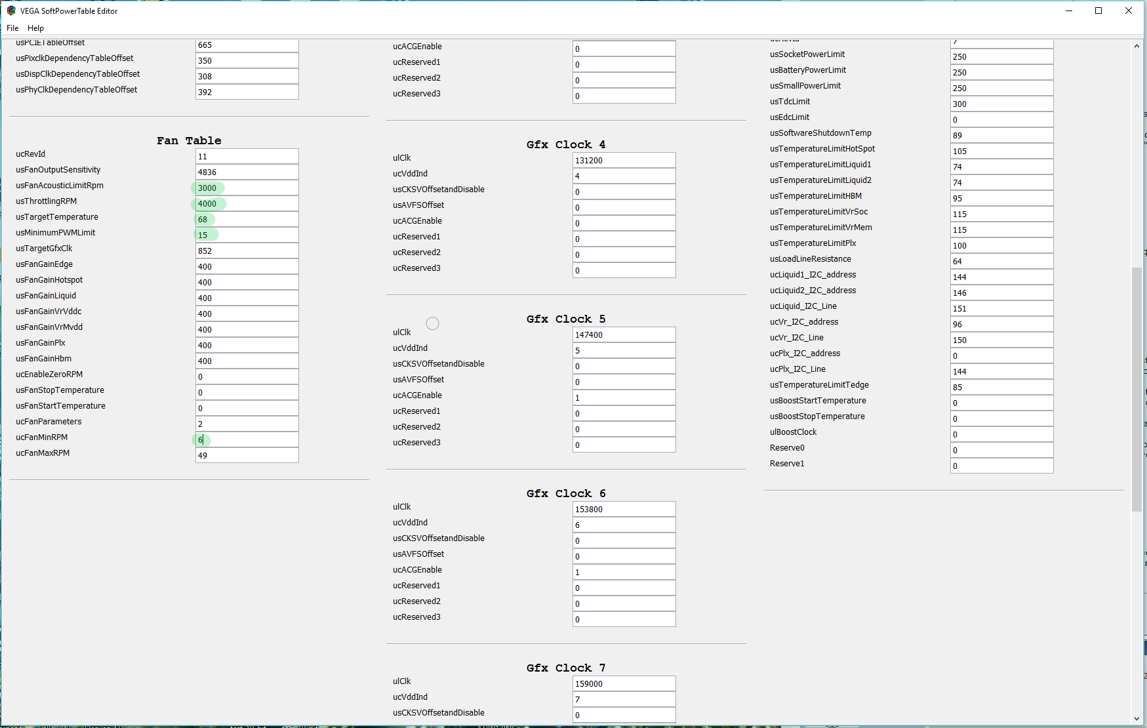
Task: Click Gfx Clock 7 ucVddInd field
Action: (x=624, y=699)
